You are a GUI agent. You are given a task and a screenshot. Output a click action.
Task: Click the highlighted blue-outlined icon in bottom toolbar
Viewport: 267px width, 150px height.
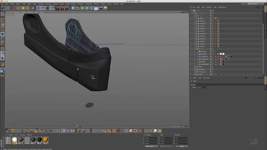(63, 130)
